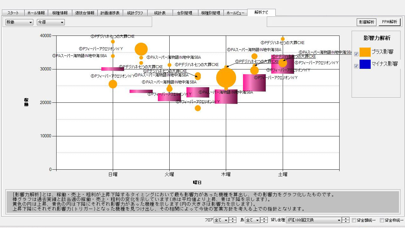Open the 島 全て dropdown

[x=252, y=220]
